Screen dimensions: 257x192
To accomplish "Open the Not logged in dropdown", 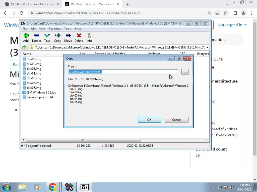I will click(232, 25).
